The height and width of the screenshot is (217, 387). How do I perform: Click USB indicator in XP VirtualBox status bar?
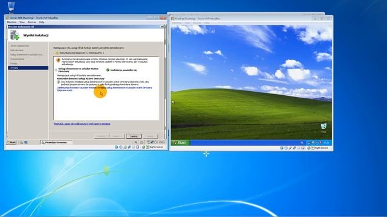click(294, 148)
